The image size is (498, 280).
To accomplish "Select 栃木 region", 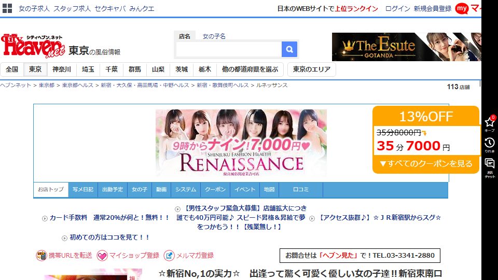I will (205, 69).
